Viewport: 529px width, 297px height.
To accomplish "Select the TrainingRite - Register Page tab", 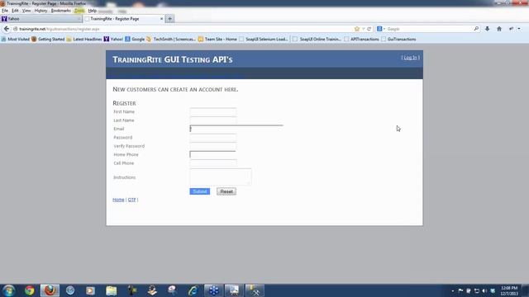I will 123,19.
